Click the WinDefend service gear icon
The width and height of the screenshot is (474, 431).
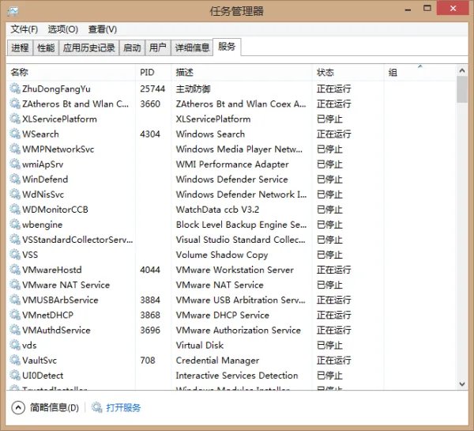[x=15, y=179]
